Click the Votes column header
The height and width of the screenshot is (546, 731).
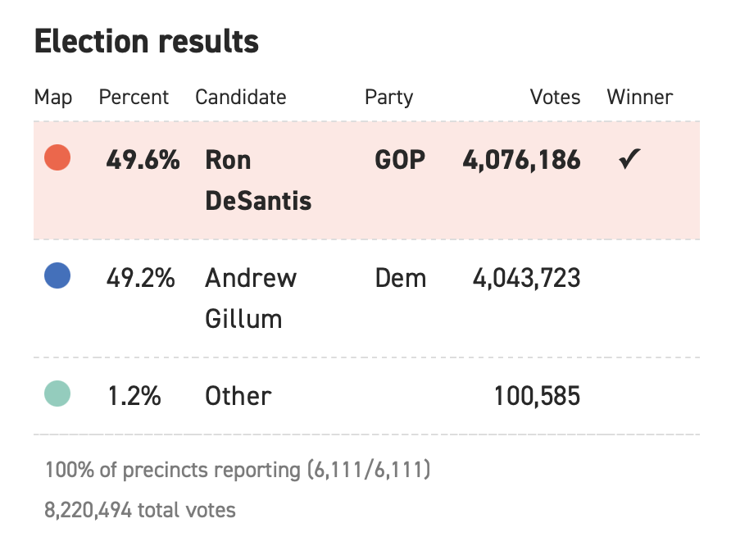556,98
